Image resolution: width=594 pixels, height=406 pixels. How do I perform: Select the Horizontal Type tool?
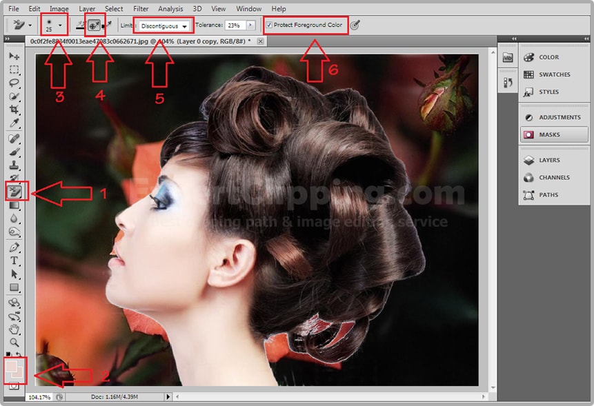14,261
